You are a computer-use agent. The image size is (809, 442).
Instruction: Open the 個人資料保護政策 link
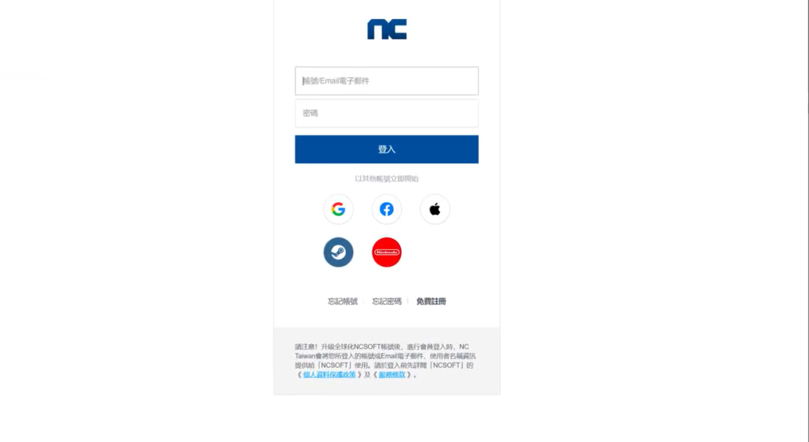pos(329,374)
